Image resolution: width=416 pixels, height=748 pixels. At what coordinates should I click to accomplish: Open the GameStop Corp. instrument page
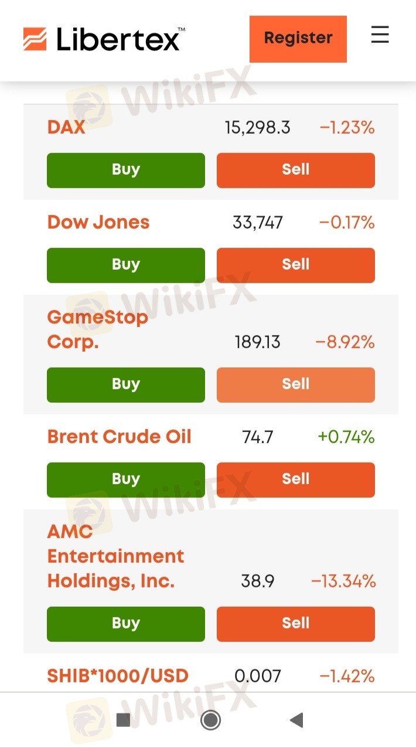pyautogui.click(x=97, y=329)
